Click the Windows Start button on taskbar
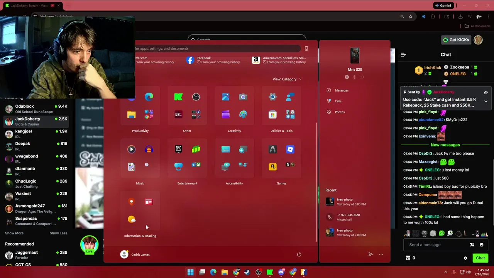Viewport: 494px width, 278px height. 191,272
